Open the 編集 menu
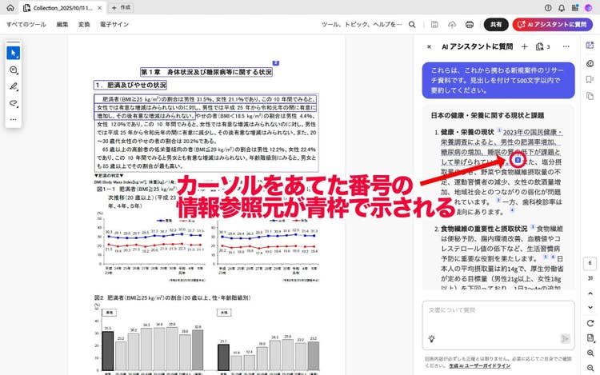The height and width of the screenshot is (375, 600). click(62, 25)
